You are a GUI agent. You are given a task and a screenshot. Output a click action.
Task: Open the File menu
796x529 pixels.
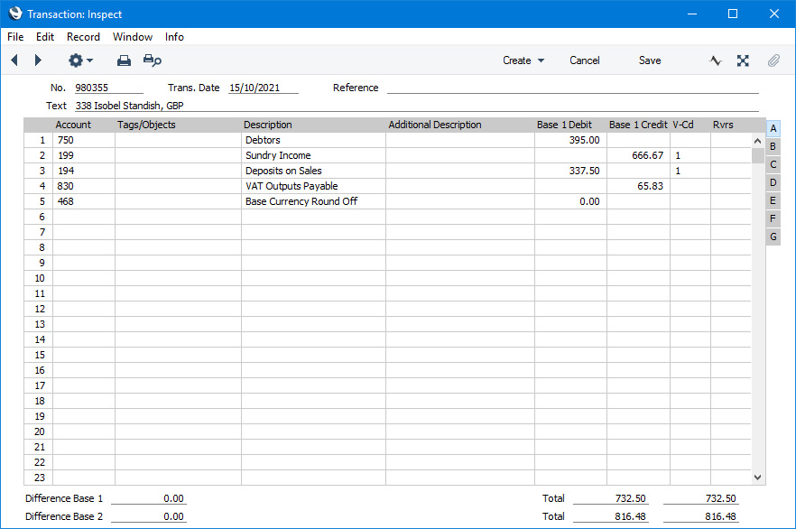[15, 37]
